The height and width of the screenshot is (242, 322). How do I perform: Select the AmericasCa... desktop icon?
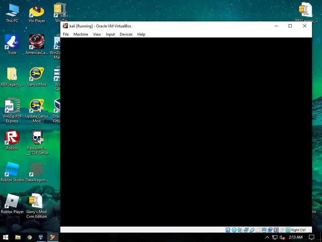pyautogui.click(x=37, y=44)
